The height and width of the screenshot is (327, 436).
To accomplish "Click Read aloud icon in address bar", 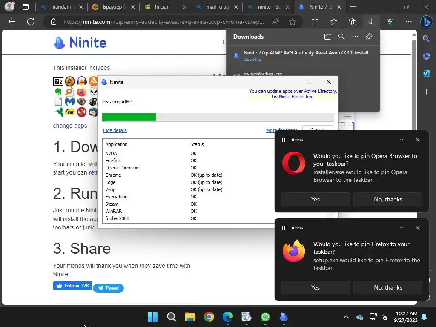I will pos(275,22).
